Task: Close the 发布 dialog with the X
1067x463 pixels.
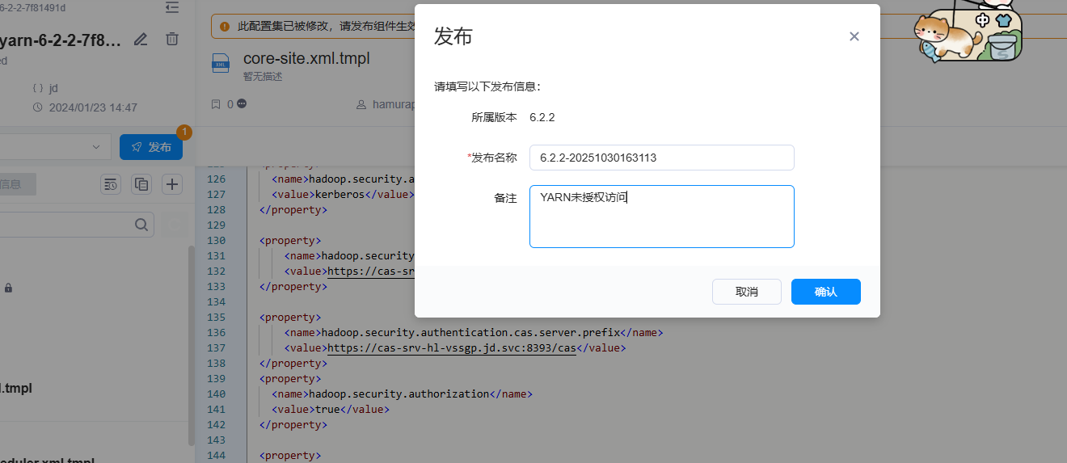Action: click(x=854, y=36)
